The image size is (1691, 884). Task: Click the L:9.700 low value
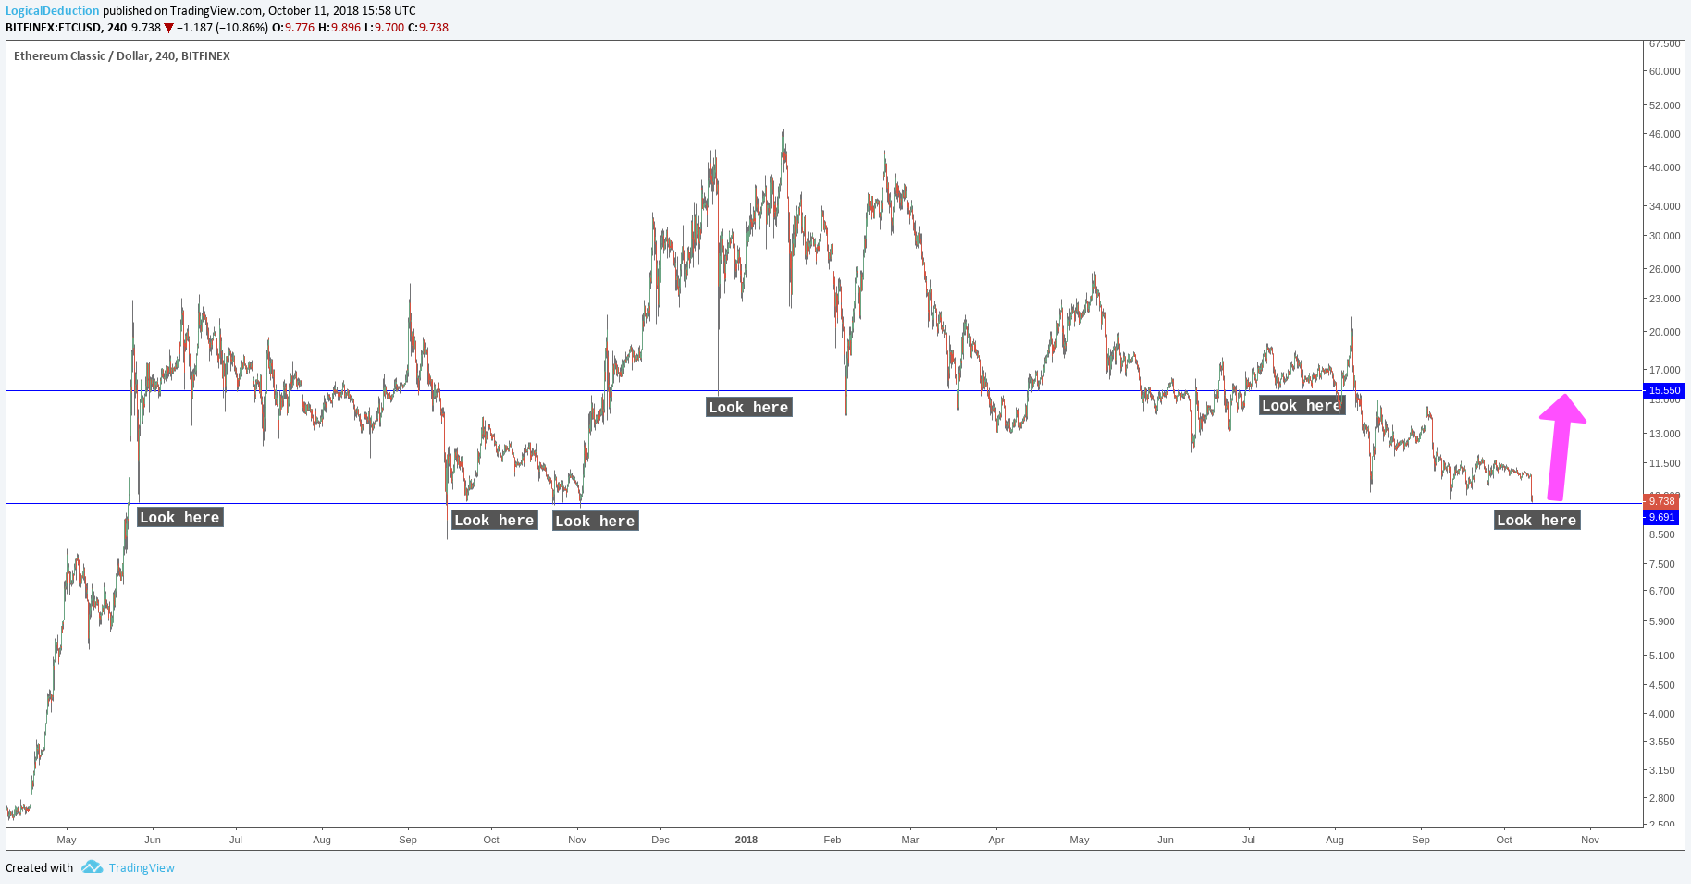[384, 28]
